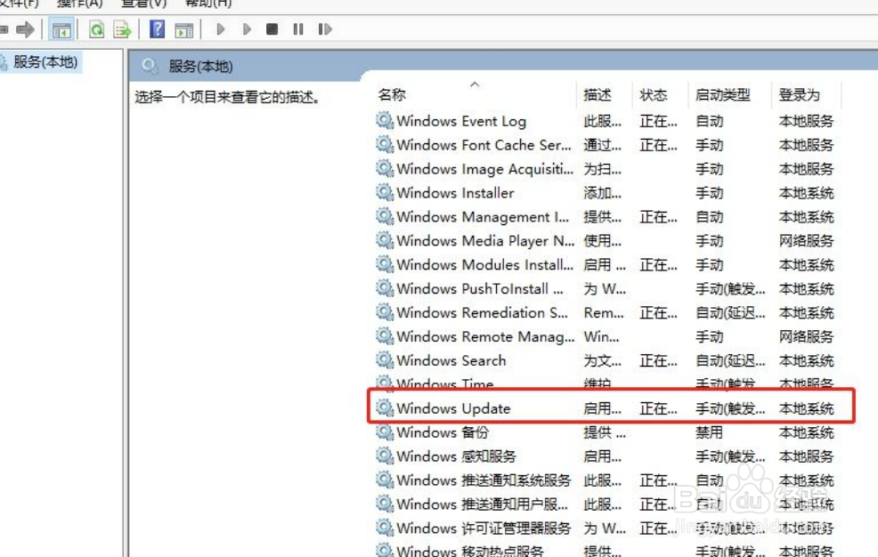Viewport: 878px width, 557px height.
Task: Select the Windows Search service name
Action: (451, 360)
